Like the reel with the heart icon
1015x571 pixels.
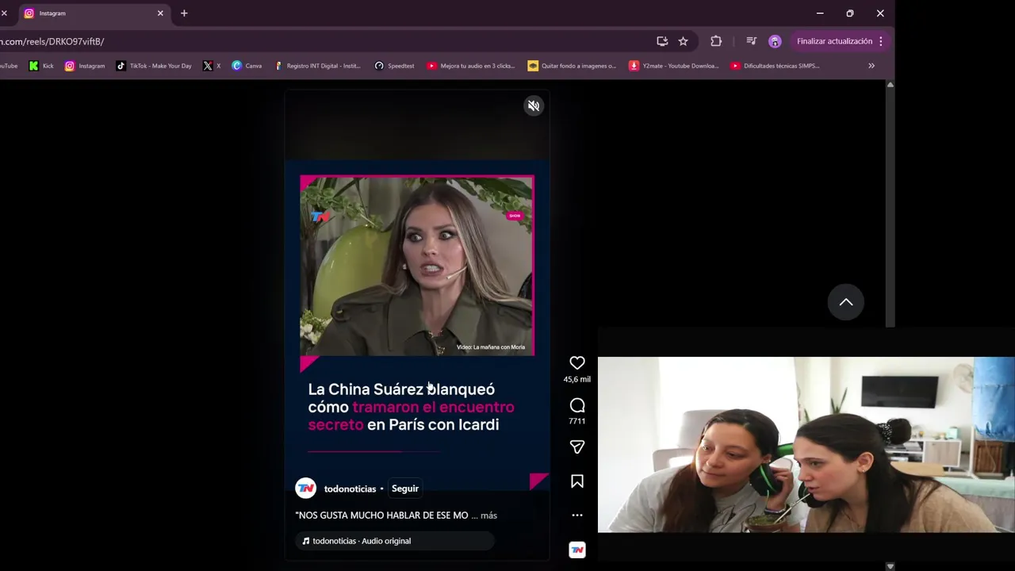tap(577, 362)
